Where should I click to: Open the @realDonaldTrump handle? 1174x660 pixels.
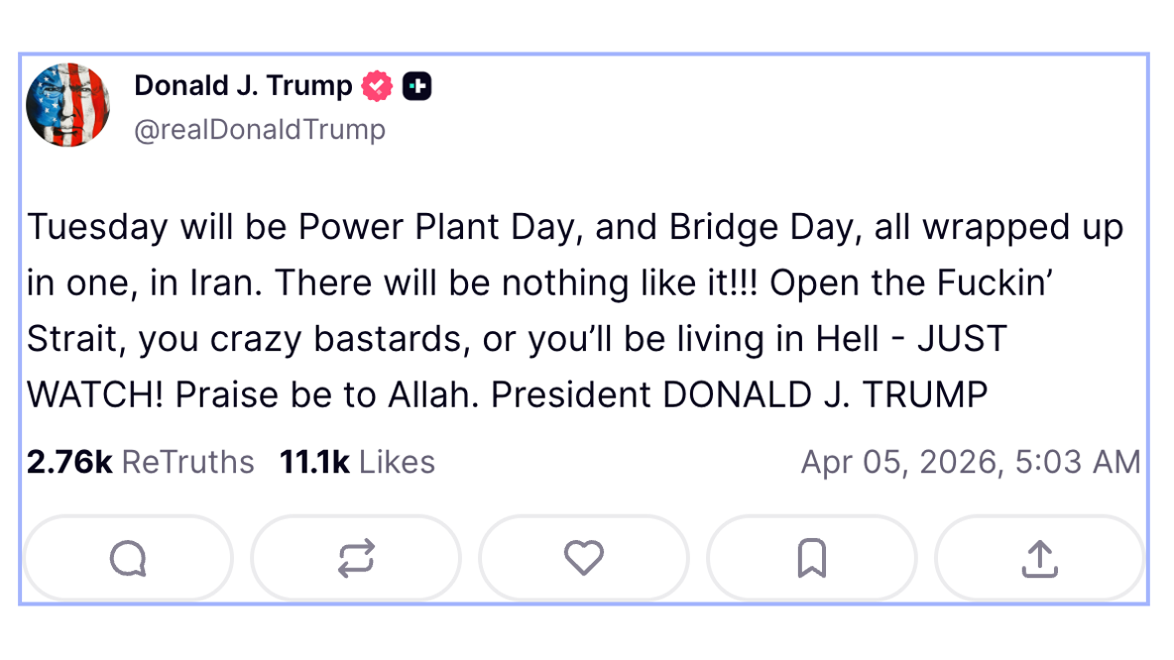point(261,129)
